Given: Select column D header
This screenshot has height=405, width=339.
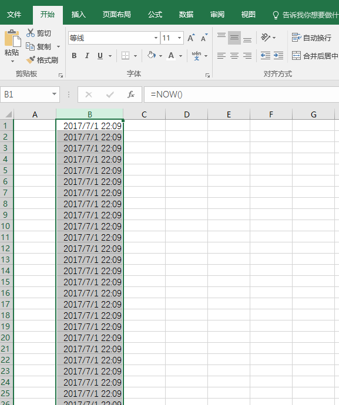Looking at the screenshot, I should [x=186, y=114].
